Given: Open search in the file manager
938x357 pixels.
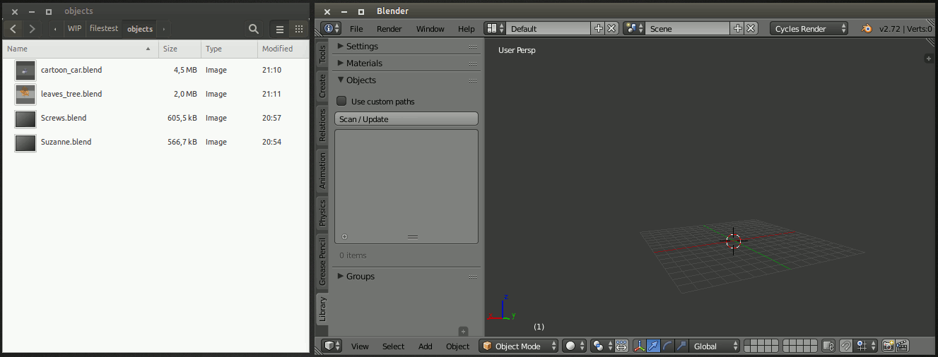Looking at the screenshot, I should (254, 29).
